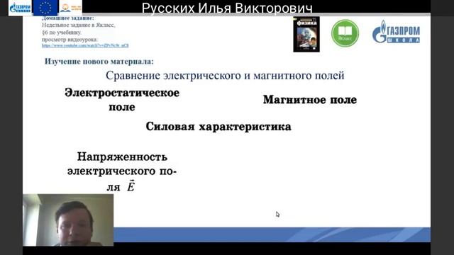Click text 'Недельное задание в Якласс,'
Screen dimensions: 454x255
(x=79, y=25)
